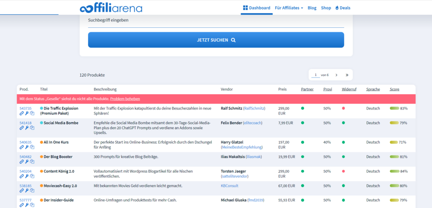
Task: Click the copy icon under product 541418
Action: click(32, 128)
